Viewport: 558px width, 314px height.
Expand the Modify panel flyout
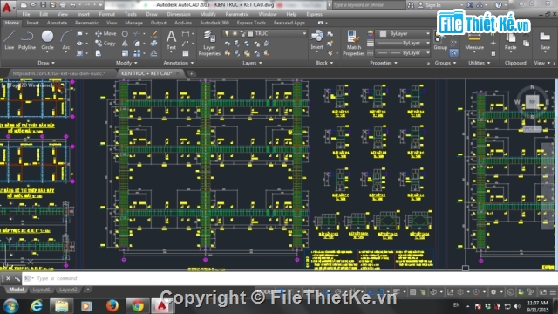click(126, 63)
